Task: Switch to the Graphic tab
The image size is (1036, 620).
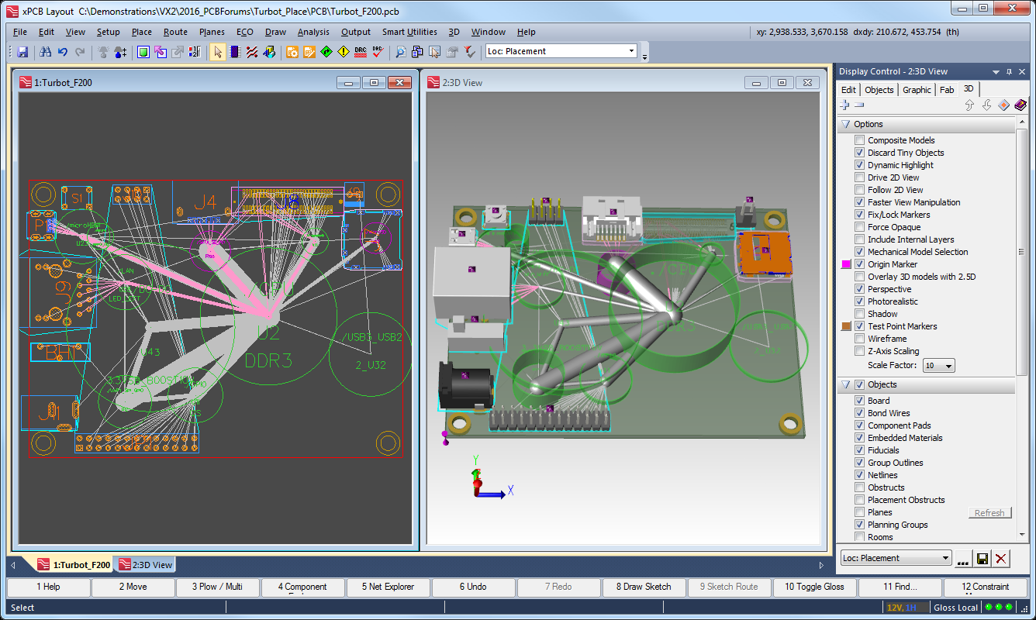Action: point(916,90)
